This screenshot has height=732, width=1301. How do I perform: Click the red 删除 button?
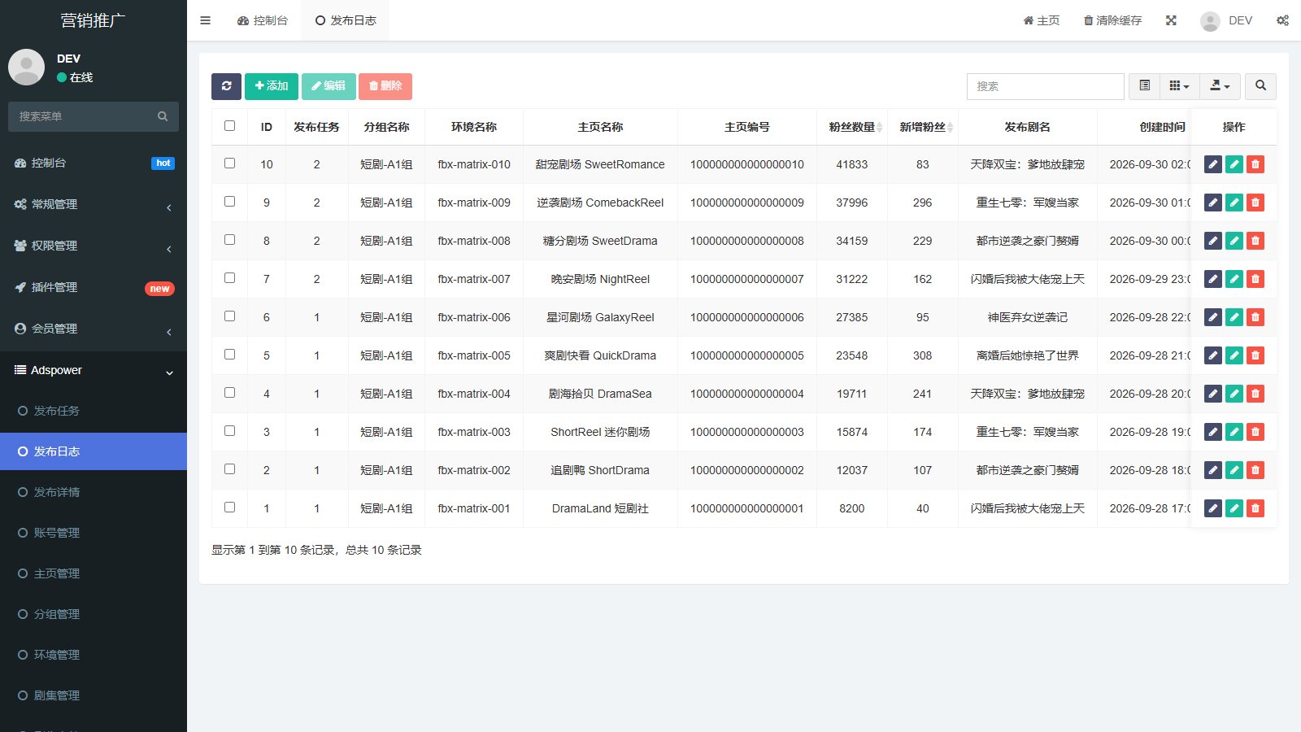click(x=385, y=86)
